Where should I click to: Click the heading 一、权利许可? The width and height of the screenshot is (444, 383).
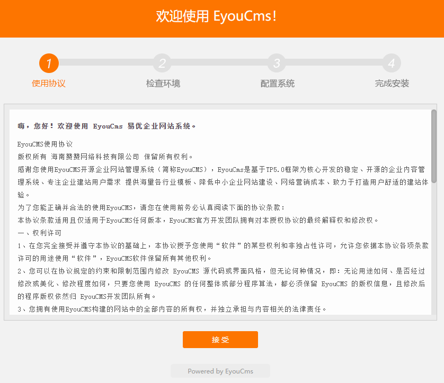point(39,233)
